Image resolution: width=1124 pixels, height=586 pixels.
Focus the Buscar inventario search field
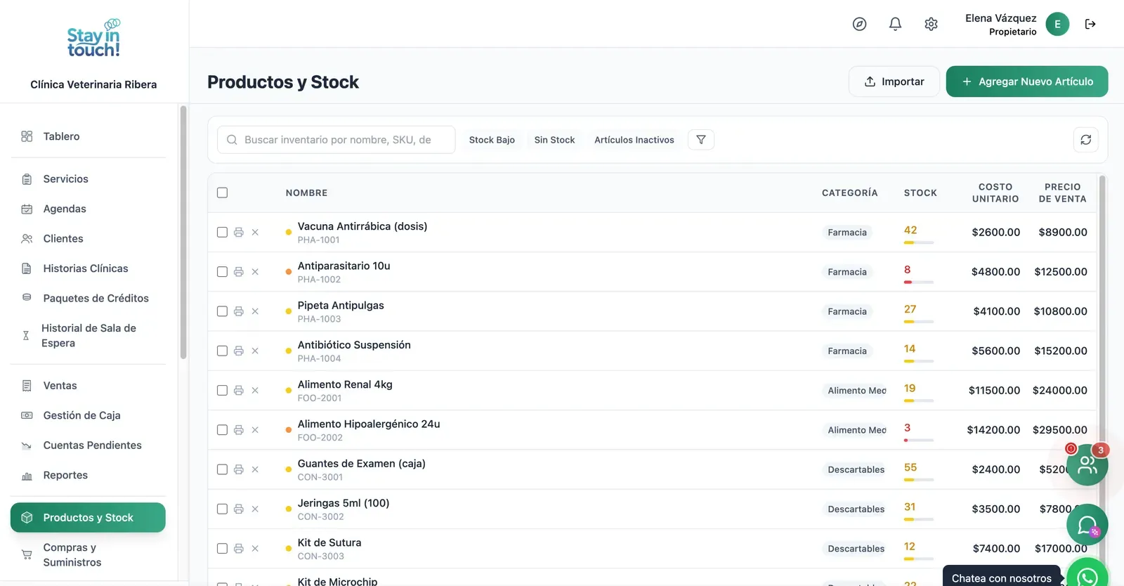pyautogui.click(x=336, y=140)
